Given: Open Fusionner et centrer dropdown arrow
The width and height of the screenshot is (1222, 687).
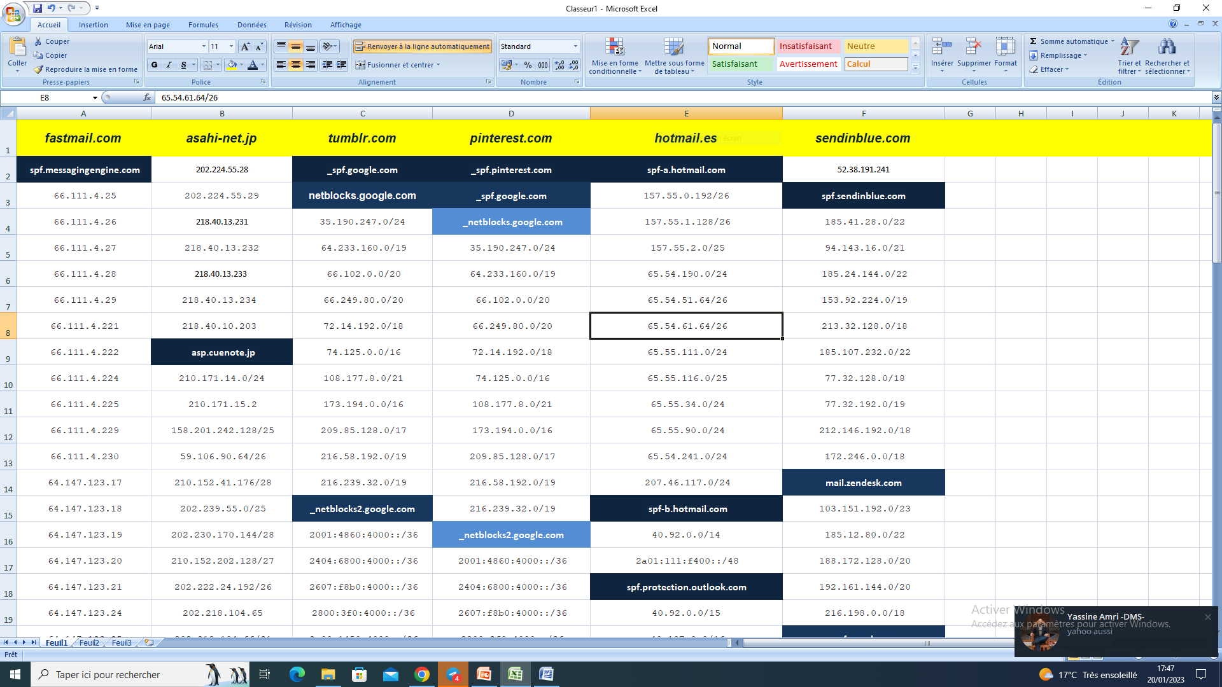Looking at the screenshot, I should [x=439, y=65].
